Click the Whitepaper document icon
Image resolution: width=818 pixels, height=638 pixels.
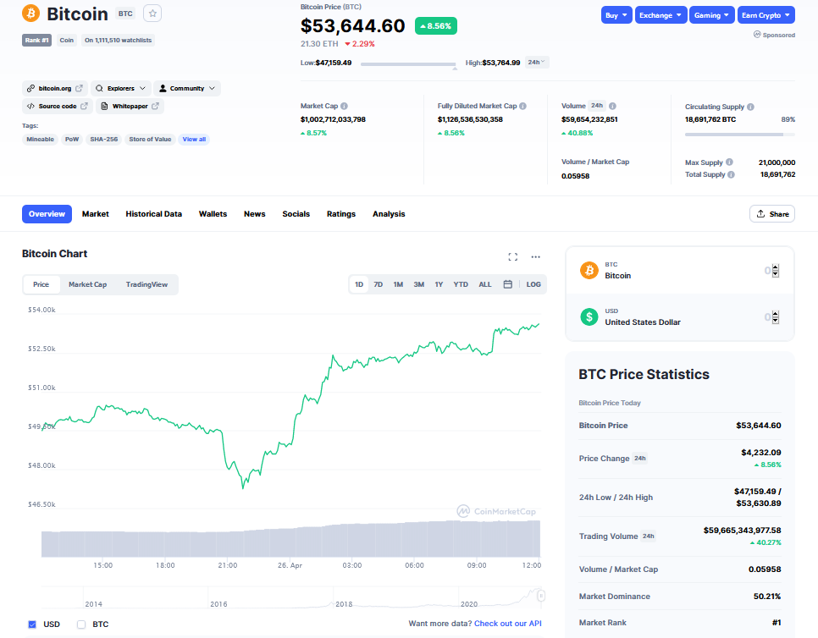104,106
